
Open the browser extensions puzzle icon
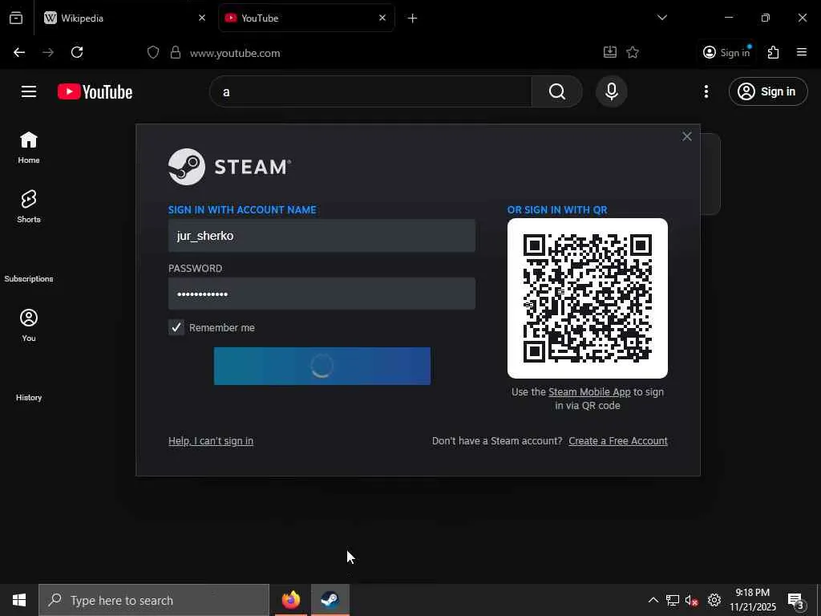tap(774, 52)
